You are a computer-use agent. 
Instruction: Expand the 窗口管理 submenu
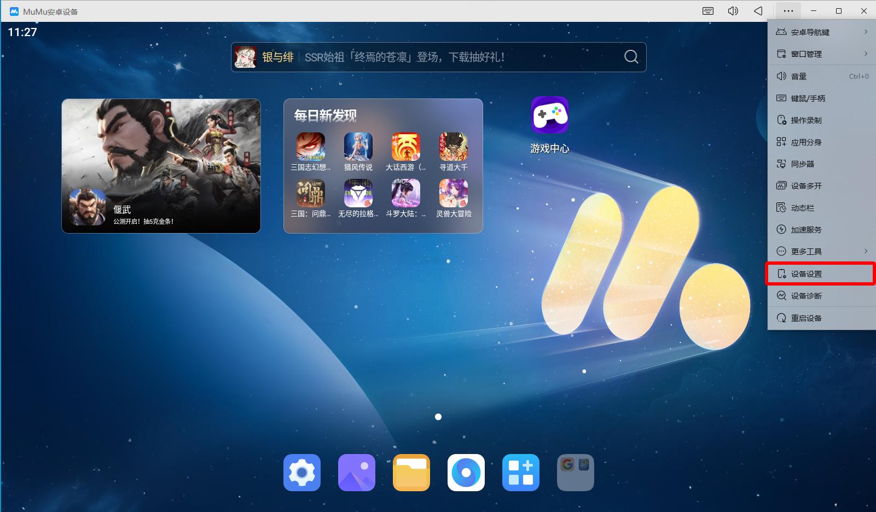[821, 54]
